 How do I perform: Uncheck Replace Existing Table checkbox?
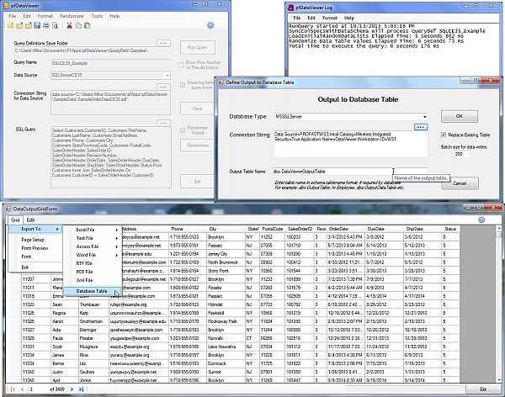pyautogui.click(x=444, y=135)
